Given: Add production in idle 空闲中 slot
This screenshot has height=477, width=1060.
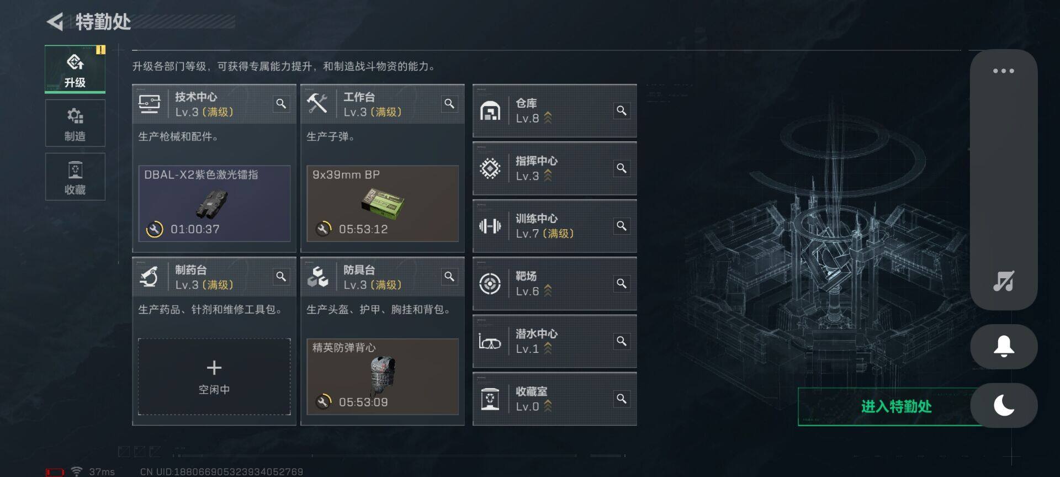Looking at the screenshot, I should coord(214,377).
